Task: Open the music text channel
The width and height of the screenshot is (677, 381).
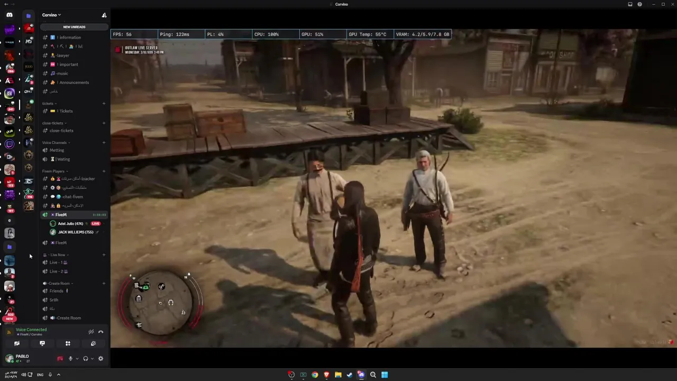Action: pyautogui.click(x=74, y=74)
